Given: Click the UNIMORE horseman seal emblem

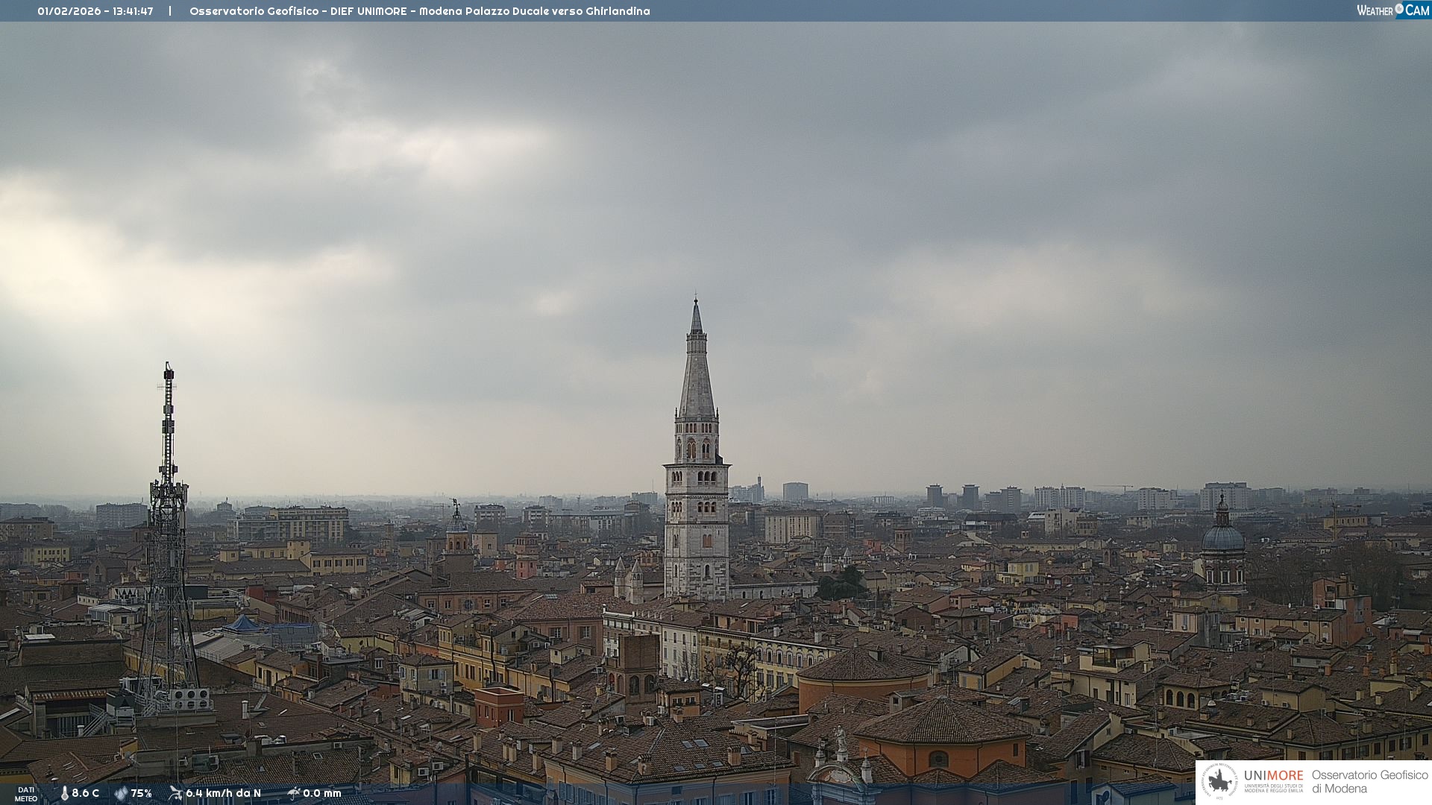Looking at the screenshot, I should tap(1219, 782).
